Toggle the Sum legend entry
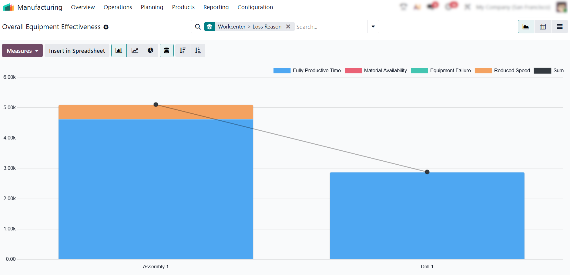 click(549, 70)
